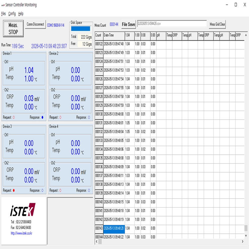Click the CSV filename input field

pyautogui.click(x=172, y=24)
